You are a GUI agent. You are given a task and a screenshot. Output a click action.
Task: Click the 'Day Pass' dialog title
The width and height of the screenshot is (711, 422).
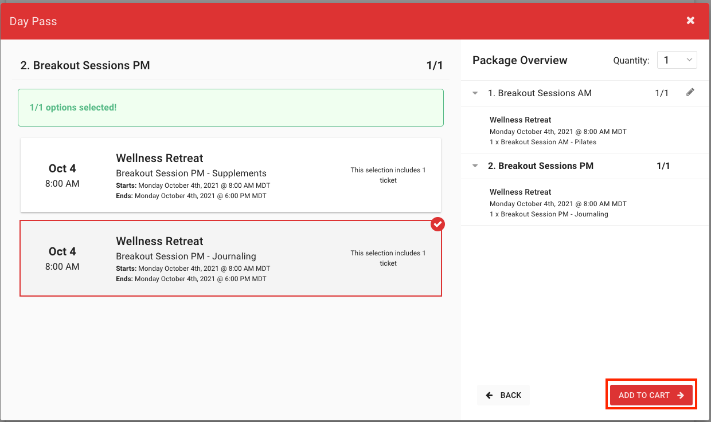click(x=33, y=22)
